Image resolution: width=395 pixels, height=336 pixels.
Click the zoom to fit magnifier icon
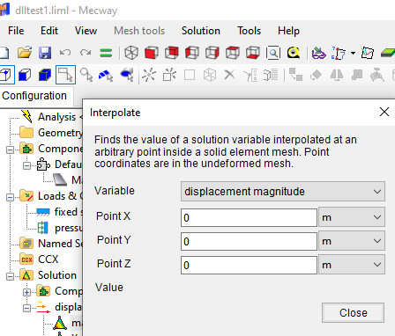(x=273, y=53)
